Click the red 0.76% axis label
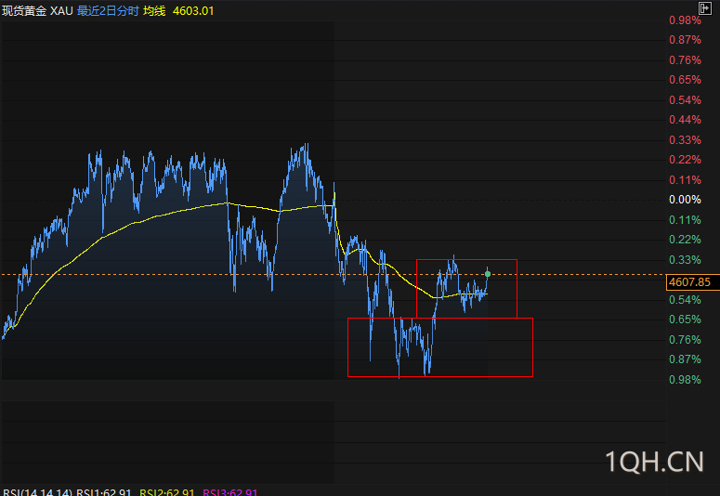 click(x=685, y=60)
